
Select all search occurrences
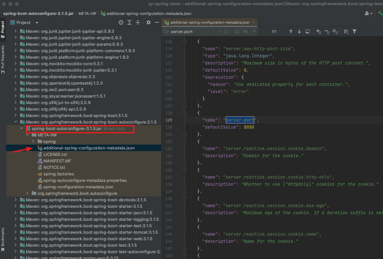click(335, 31)
